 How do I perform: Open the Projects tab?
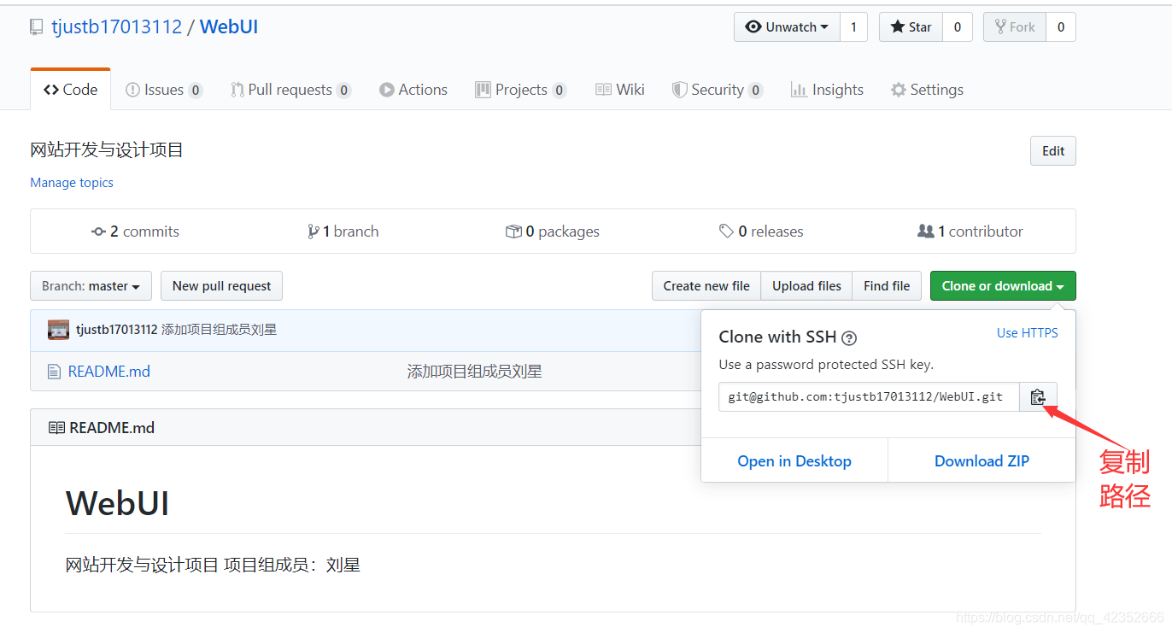[521, 90]
